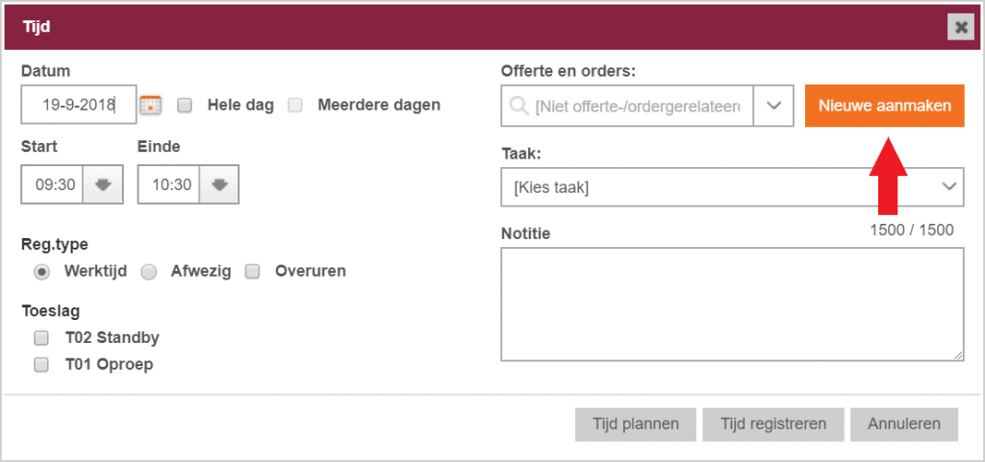Image resolution: width=985 pixels, height=462 pixels.
Task: Click the search magnifier in Offerte field
Action: click(x=518, y=106)
